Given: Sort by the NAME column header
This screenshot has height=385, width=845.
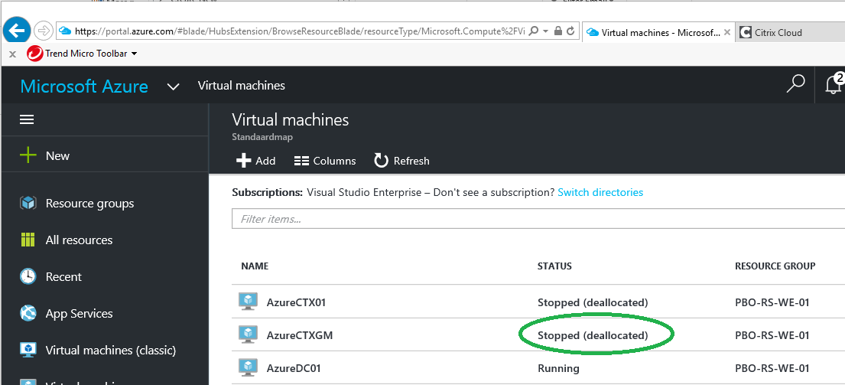Looking at the screenshot, I should tap(255, 266).
